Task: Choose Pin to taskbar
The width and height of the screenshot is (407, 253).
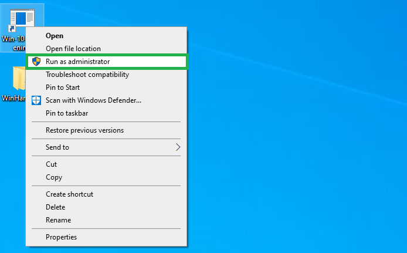Action: 106,113
